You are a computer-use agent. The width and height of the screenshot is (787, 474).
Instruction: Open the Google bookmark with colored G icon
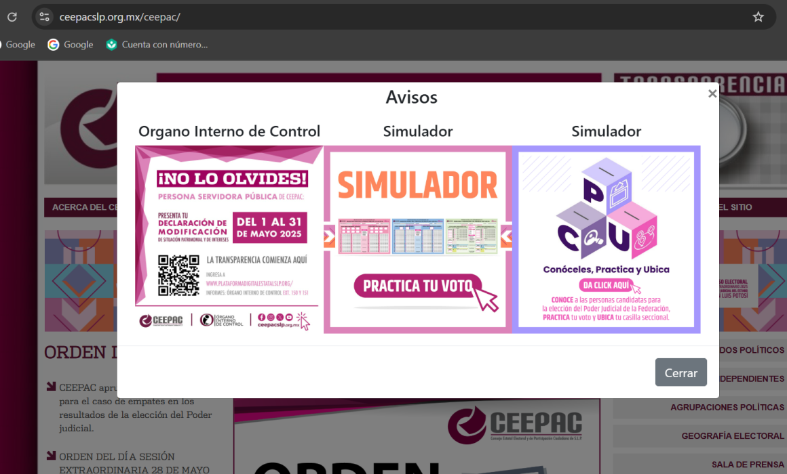click(71, 45)
